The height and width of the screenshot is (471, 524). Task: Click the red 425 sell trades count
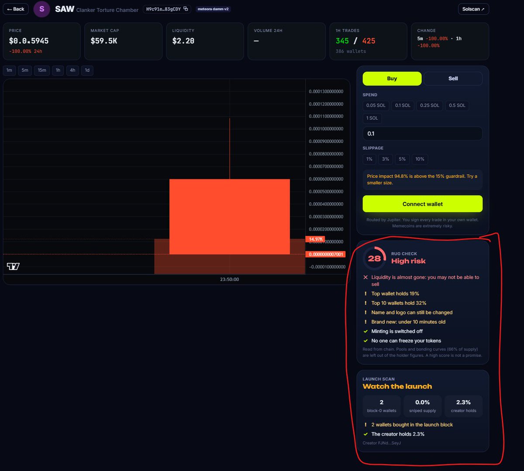pos(369,41)
